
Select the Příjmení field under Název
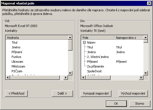[x=92, y=62]
